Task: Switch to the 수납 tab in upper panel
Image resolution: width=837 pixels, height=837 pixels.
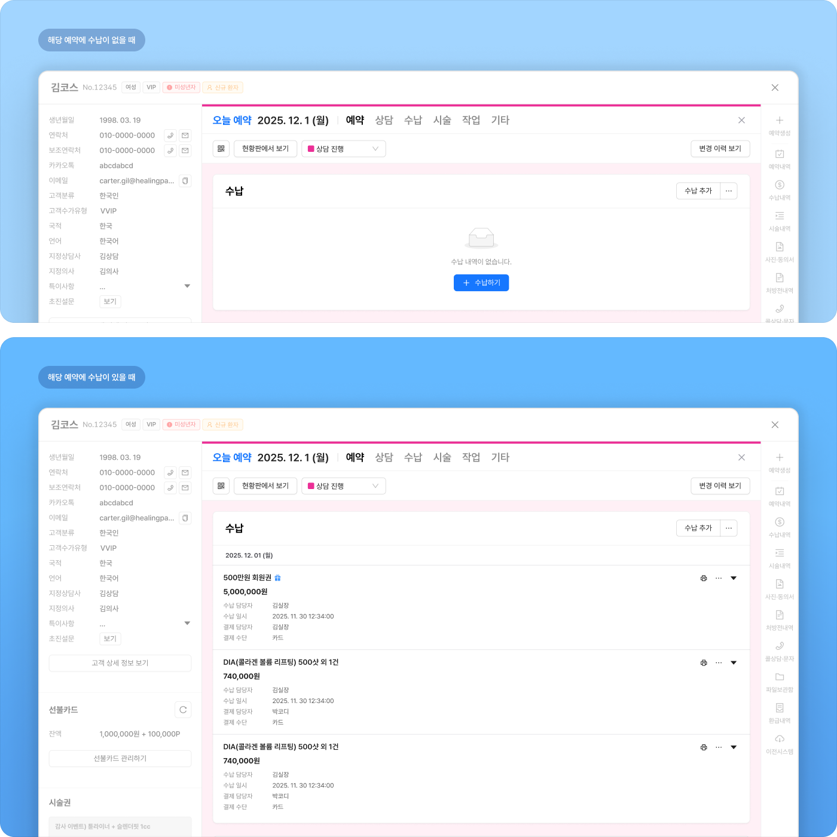Action: pos(413,120)
